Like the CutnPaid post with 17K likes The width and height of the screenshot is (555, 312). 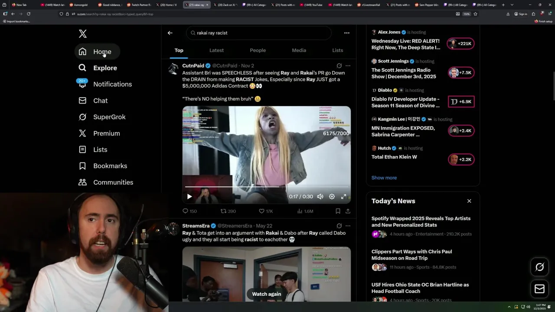click(266, 211)
